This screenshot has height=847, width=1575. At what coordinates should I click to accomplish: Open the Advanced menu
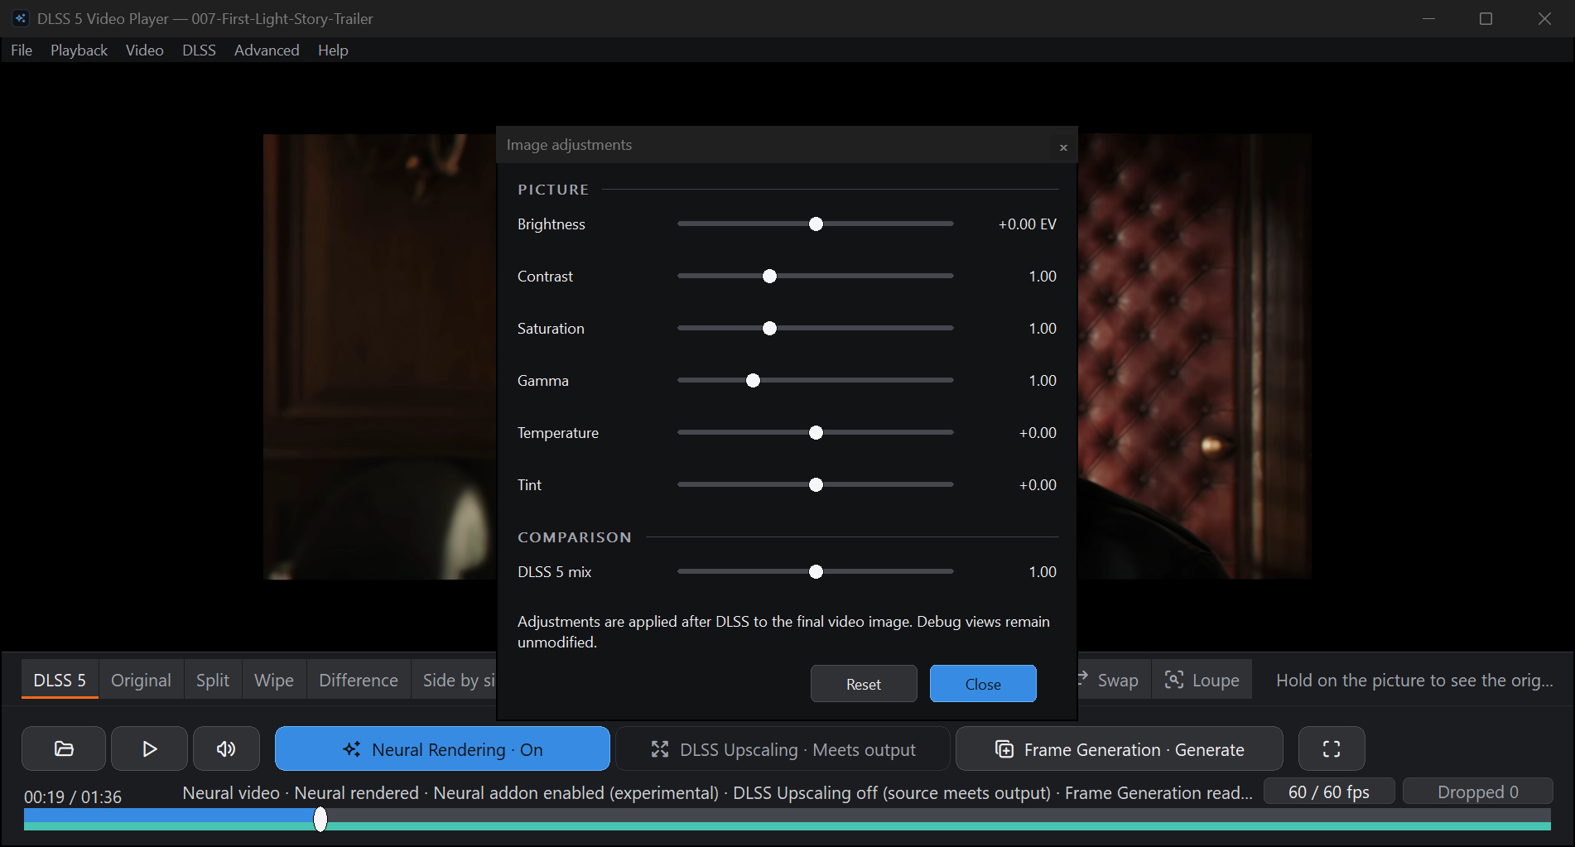point(267,51)
